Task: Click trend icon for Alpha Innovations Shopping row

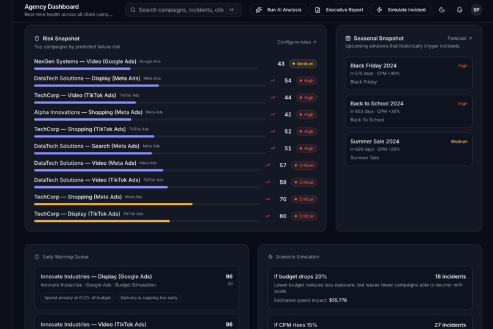Action: [x=273, y=115]
